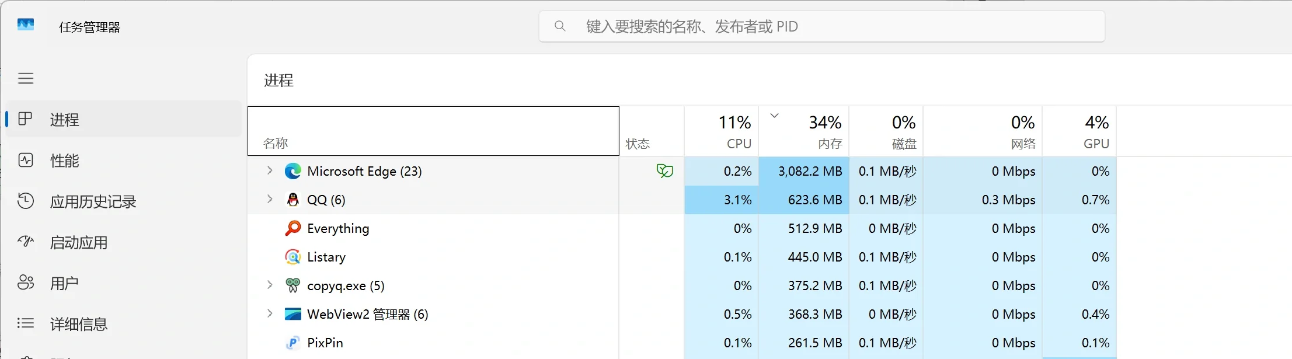
Task: Click the memory column sort arrow
Action: tap(774, 116)
